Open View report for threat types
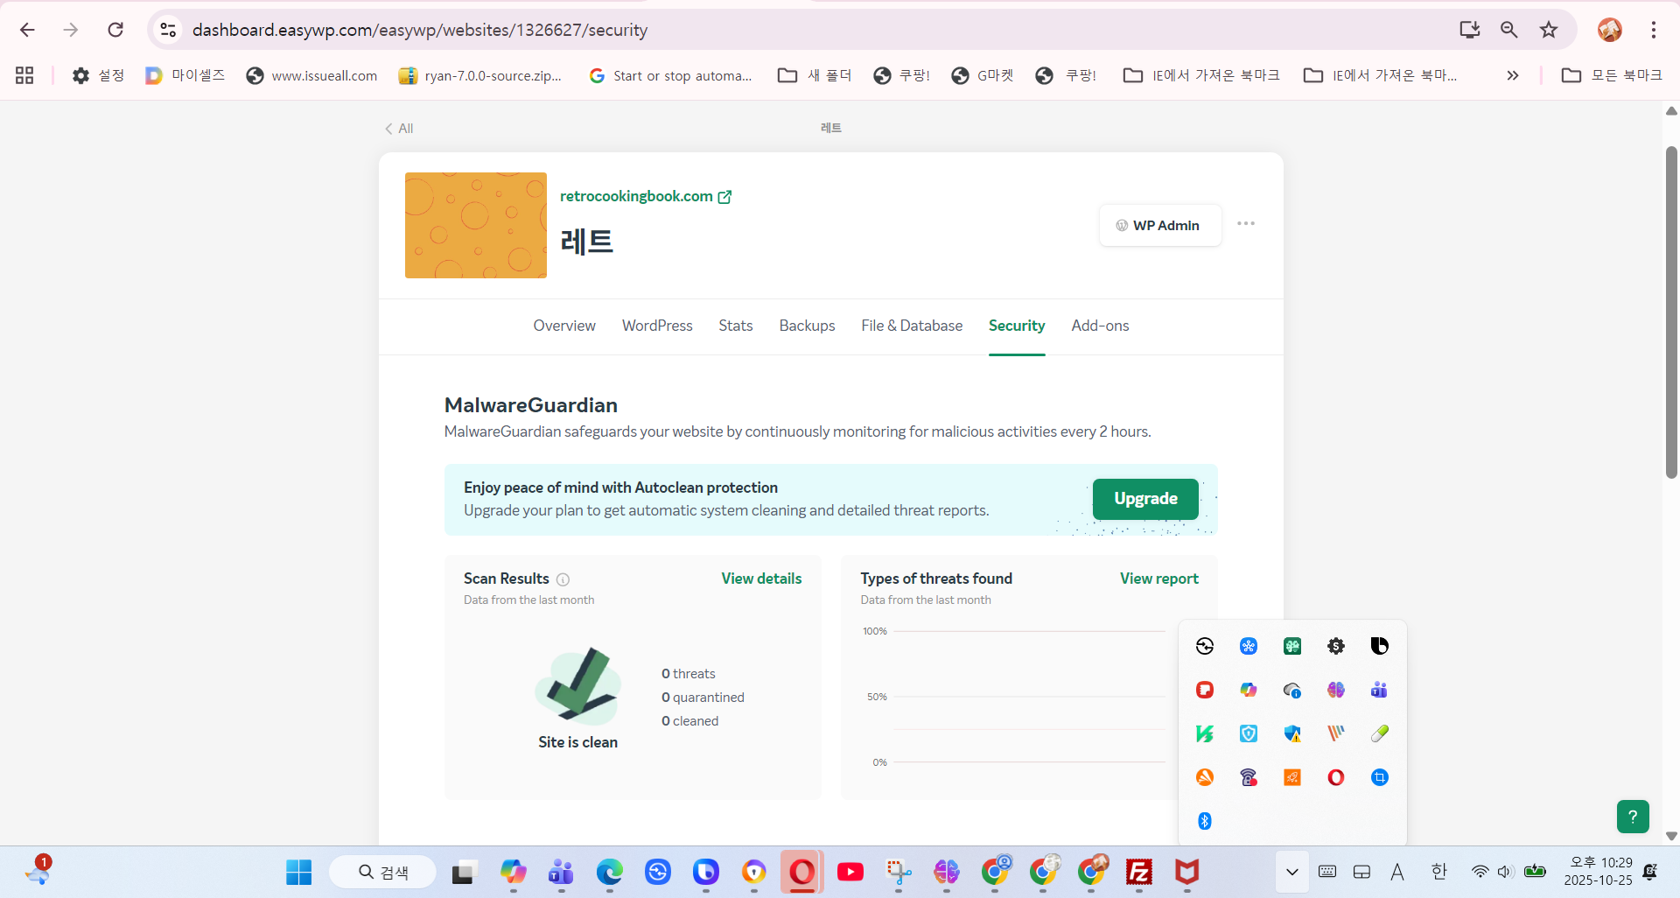The width and height of the screenshot is (1680, 898). [x=1159, y=579]
